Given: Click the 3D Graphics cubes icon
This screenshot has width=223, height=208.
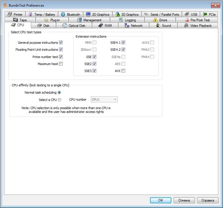Looking at the screenshot, I should tap(117, 14).
